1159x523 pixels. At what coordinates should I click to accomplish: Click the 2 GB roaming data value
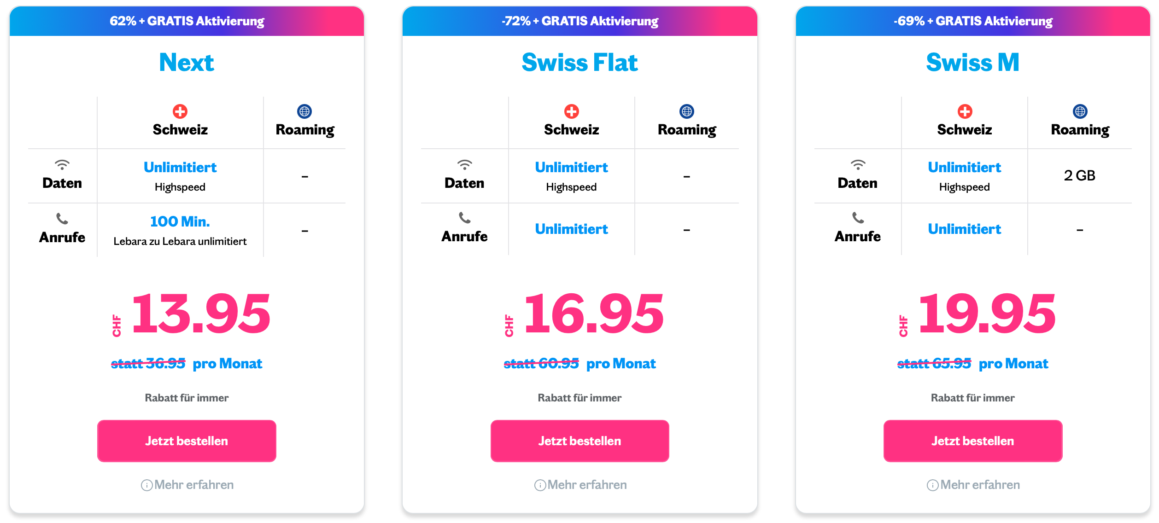(x=1079, y=175)
